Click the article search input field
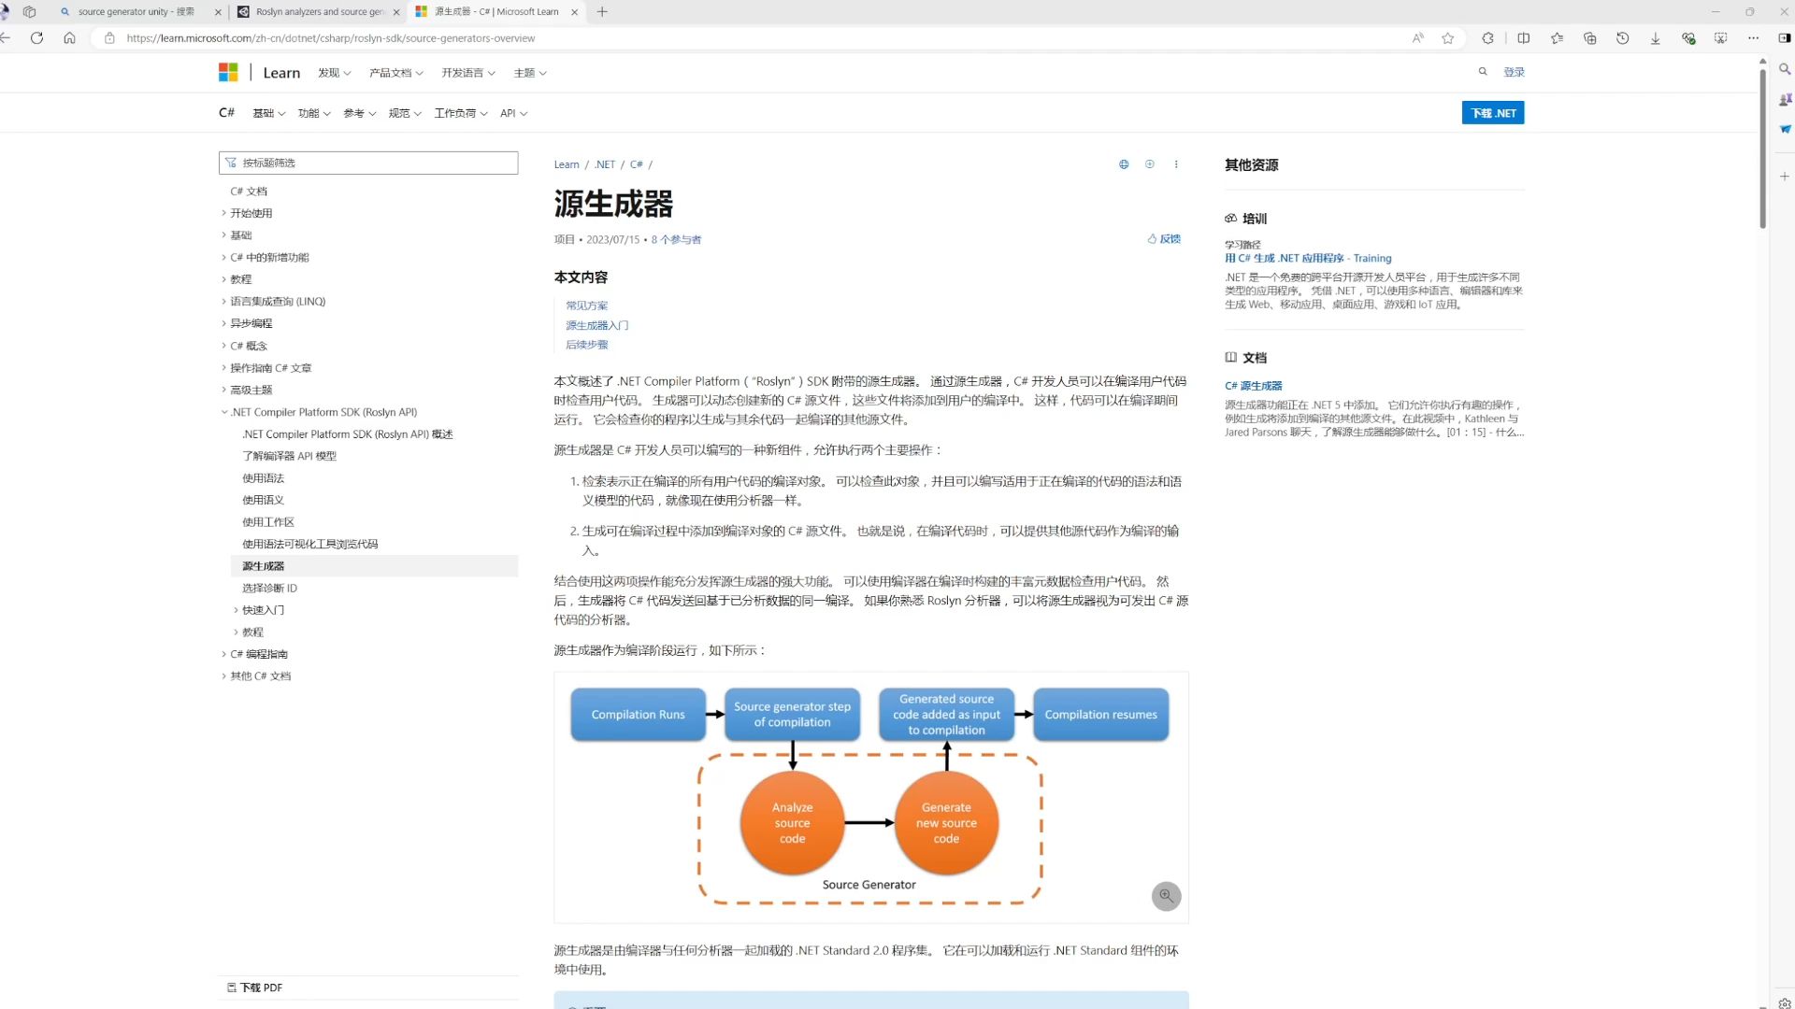Image resolution: width=1795 pixels, height=1009 pixels. click(x=367, y=162)
